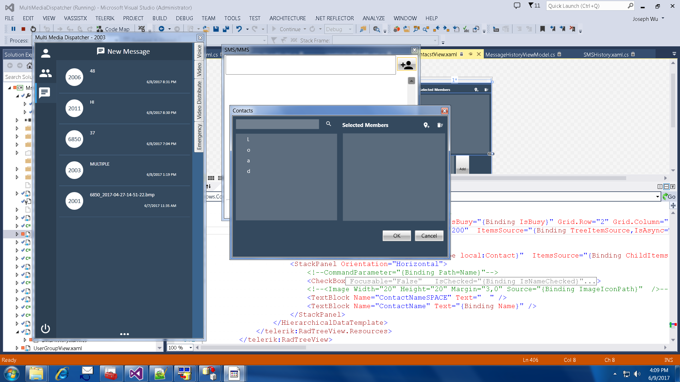Select the Emergency vertical tab
680x382 pixels.
[199, 137]
